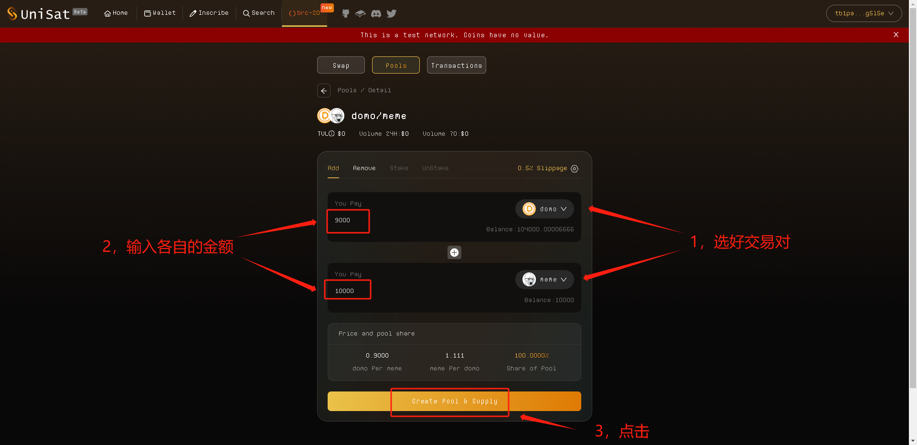
Task: Open the Discord icon link
Action: (376, 13)
